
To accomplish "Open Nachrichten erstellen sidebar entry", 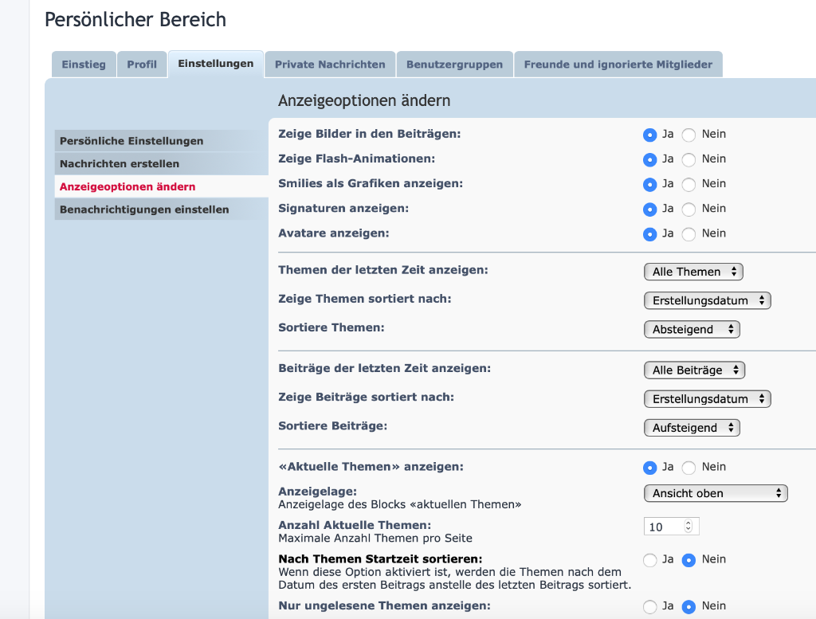I will (x=120, y=163).
